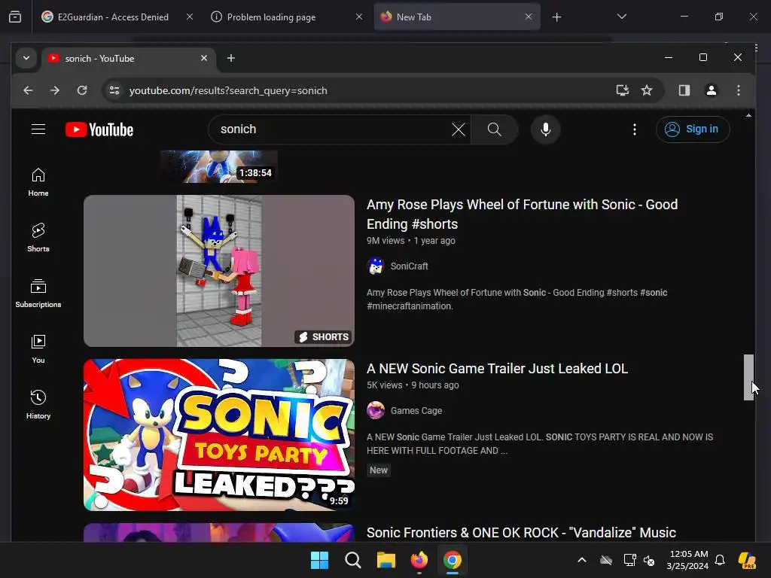Open YouTube settings three-dot menu
Image resolution: width=771 pixels, height=578 pixels.
click(634, 129)
